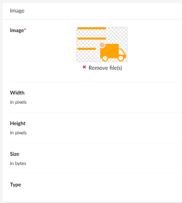
Task: Select the orange truck cargo box in thumbnail
Action: pyautogui.click(x=110, y=51)
